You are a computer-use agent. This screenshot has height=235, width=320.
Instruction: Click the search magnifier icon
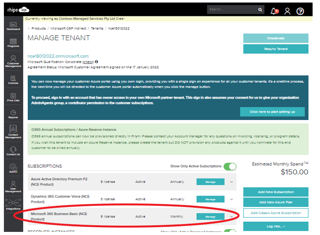260,10
